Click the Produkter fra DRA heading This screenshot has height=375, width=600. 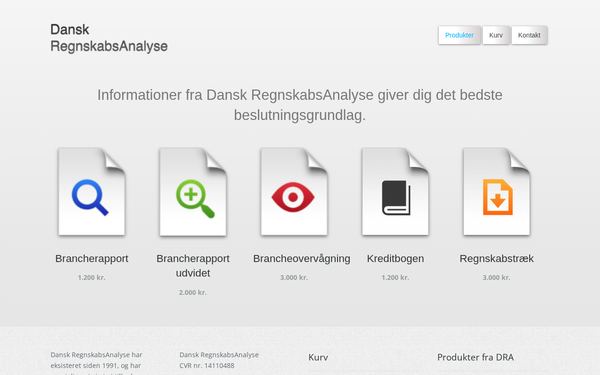click(x=476, y=357)
